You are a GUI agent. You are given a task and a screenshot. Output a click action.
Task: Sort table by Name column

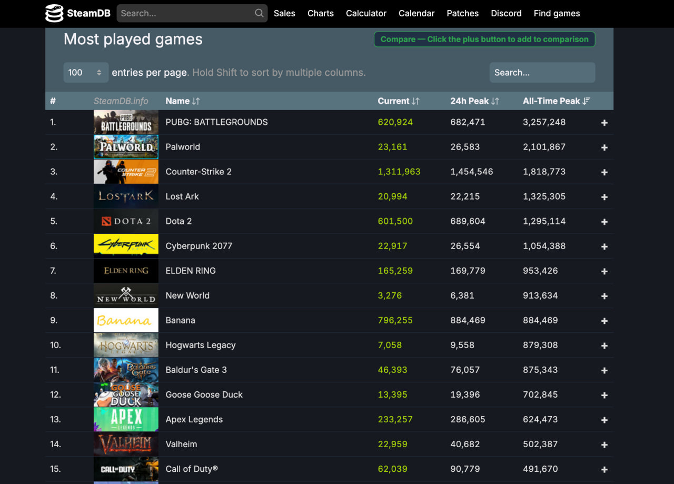[183, 101]
